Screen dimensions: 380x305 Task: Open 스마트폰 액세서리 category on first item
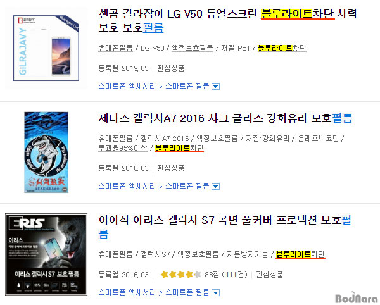click(127, 86)
